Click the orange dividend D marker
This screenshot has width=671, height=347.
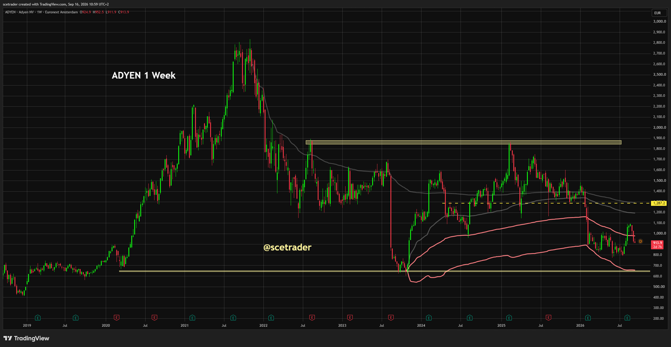641,241
